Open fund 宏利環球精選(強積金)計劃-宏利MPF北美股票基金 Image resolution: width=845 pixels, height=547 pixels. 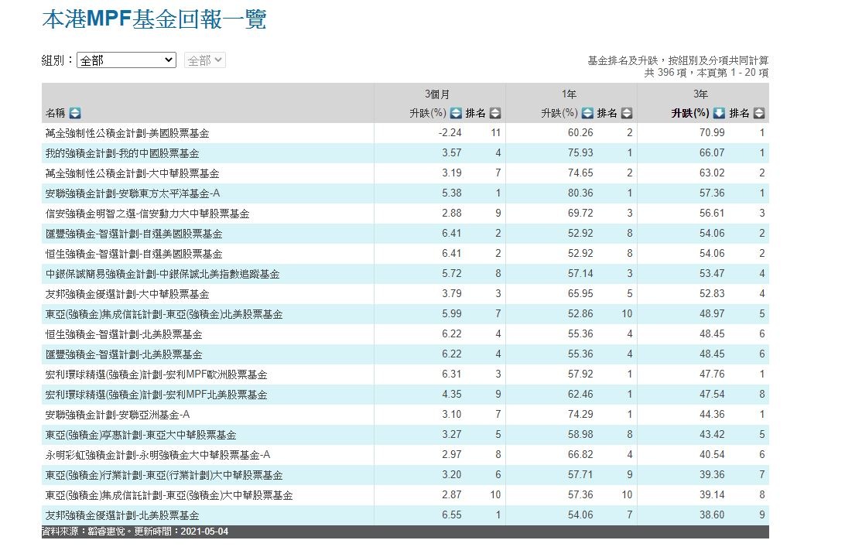pos(156,395)
